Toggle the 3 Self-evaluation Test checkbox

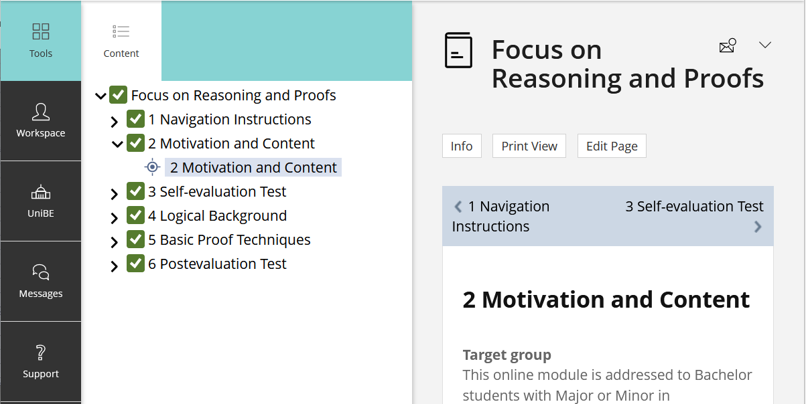point(136,191)
